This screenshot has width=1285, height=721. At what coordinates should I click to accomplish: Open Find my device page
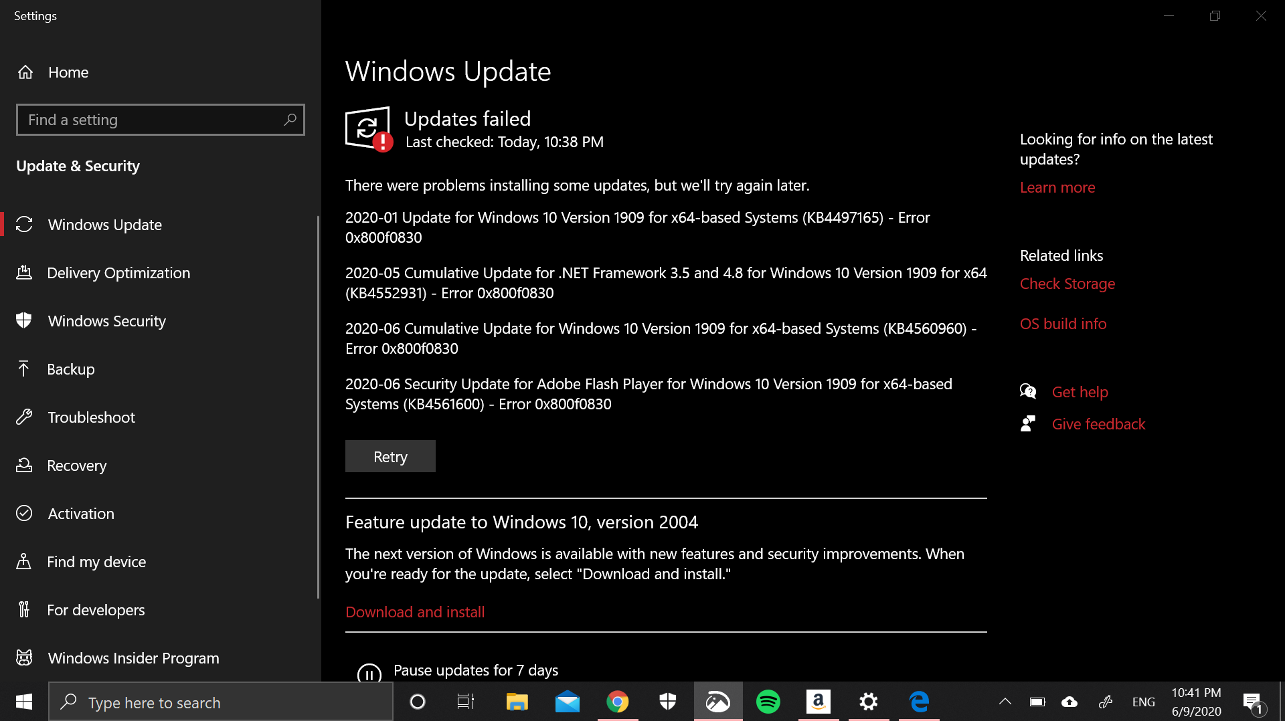point(161,562)
